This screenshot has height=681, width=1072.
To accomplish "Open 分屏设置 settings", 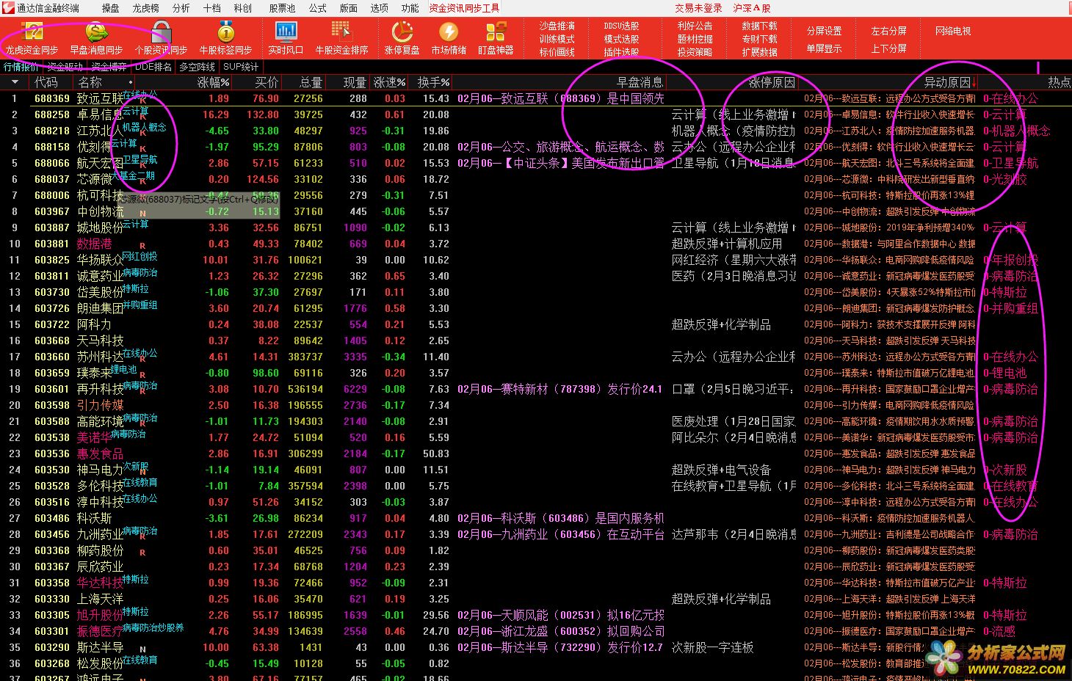I will [x=824, y=31].
